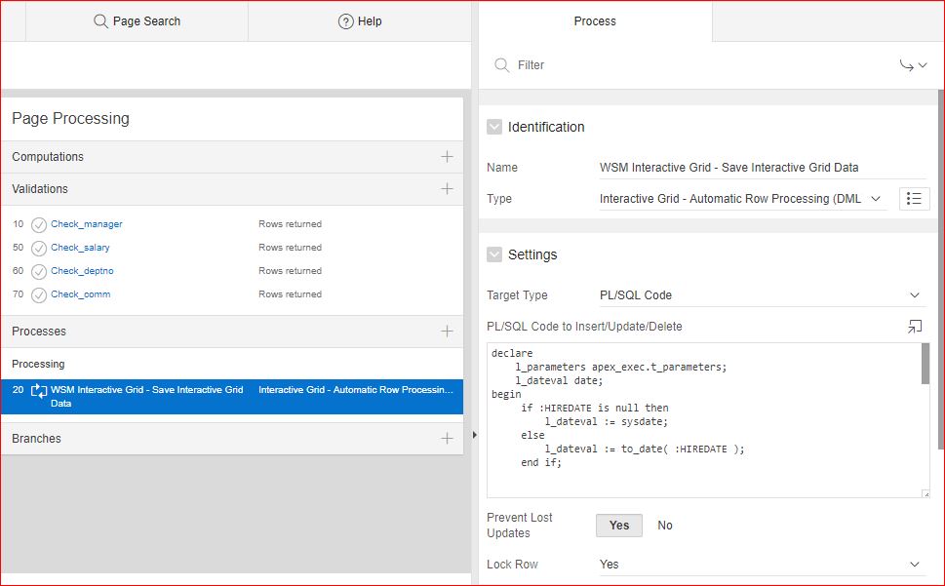This screenshot has height=586, width=945.
Task: Collapse the Settings section
Action: 494,254
